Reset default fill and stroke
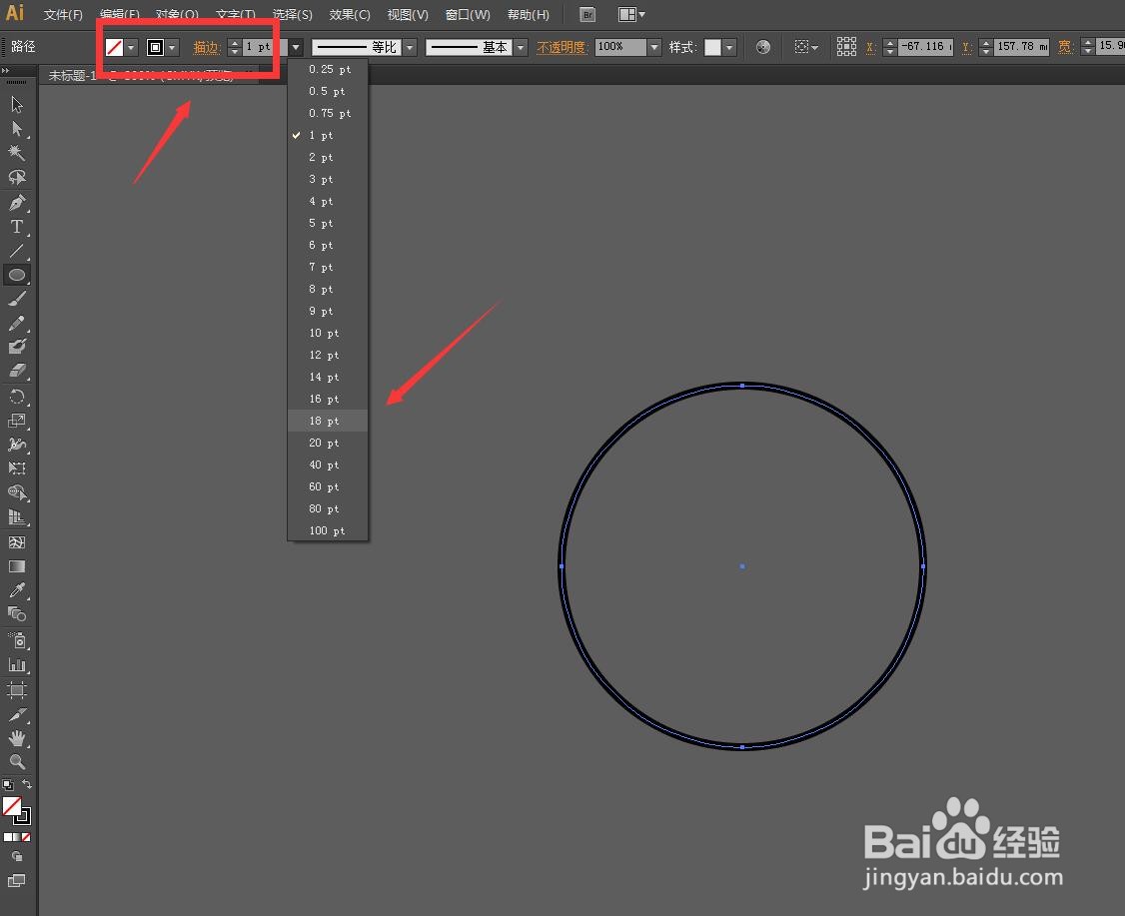The width and height of the screenshot is (1125, 916). point(8,785)
